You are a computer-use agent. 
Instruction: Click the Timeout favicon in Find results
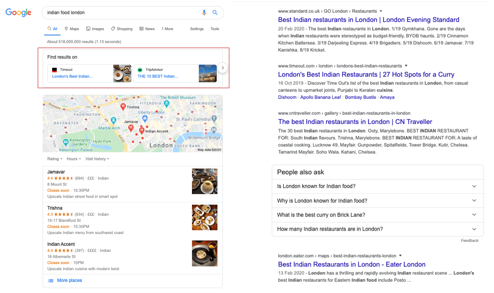[54, 70]
